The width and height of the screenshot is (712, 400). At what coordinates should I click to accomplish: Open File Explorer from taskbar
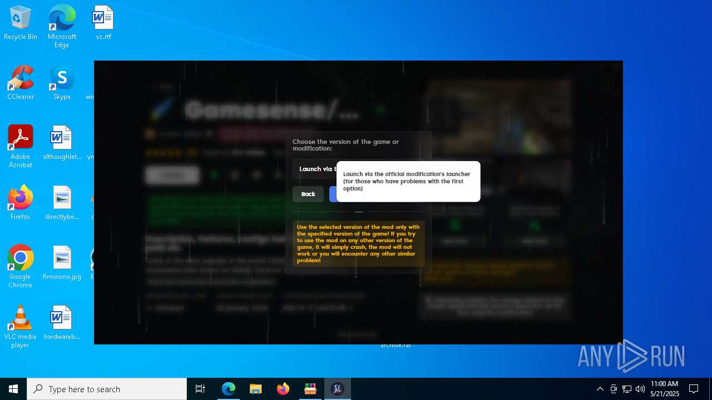[x=256, y=389]
